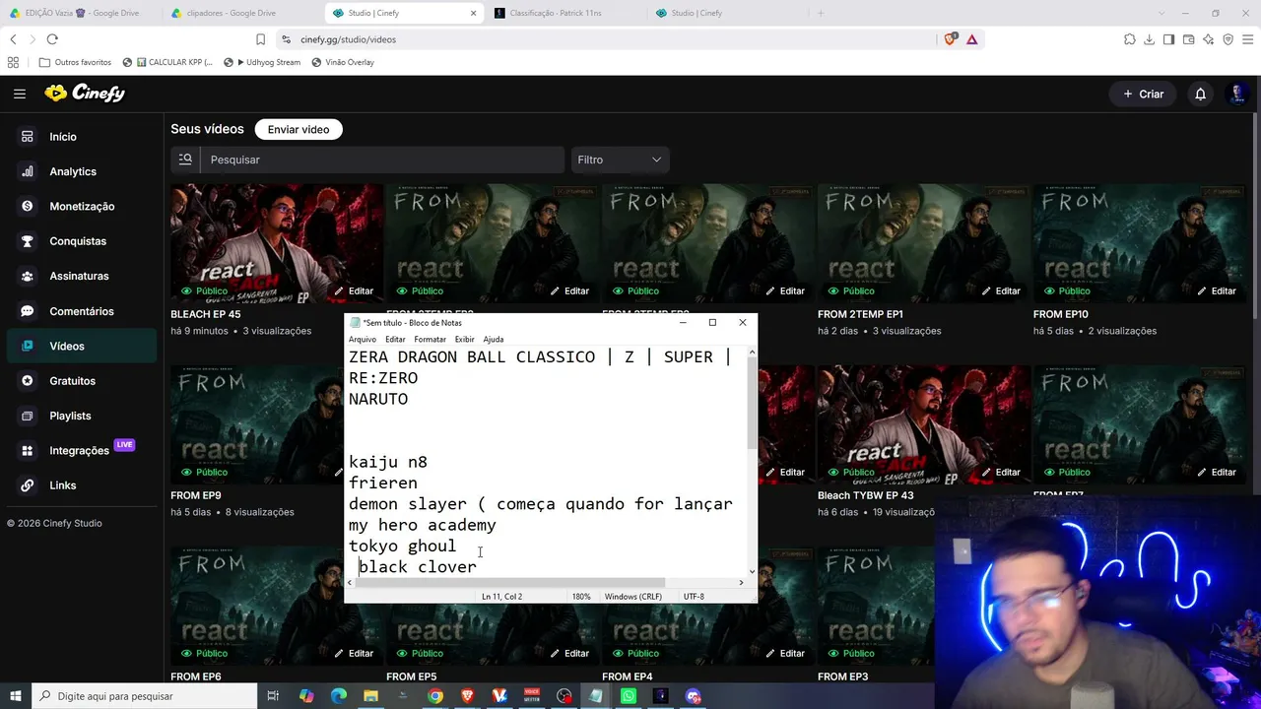
Task: Open Notepad's Ajuda menu
Action: (x=494, y=340)
